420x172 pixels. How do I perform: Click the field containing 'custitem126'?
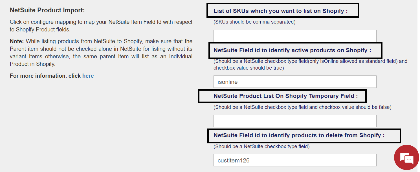click(x=295, y=160)
